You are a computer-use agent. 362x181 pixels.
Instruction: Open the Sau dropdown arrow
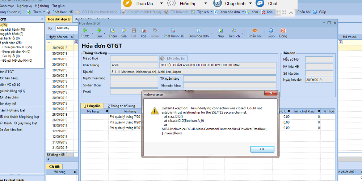105,34
